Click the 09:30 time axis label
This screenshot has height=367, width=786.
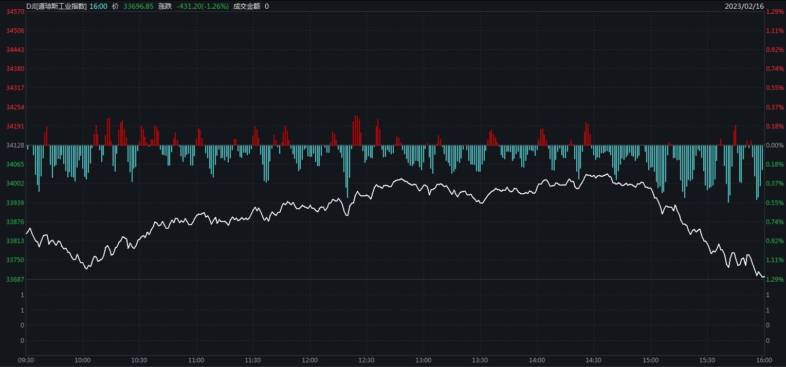pyautogui.click(x=25, y=360)
